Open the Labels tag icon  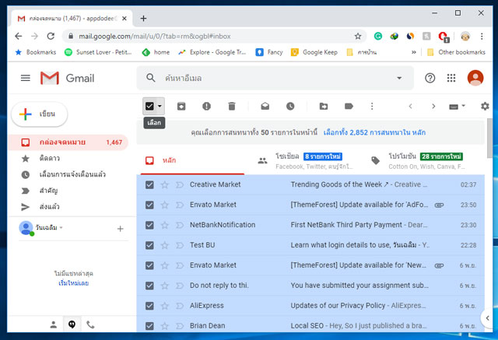click(x=349, y=107)
